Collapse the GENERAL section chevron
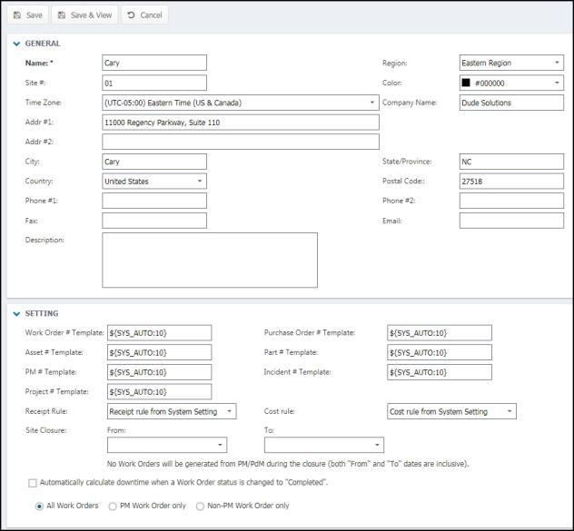Image resolution: width=574 pixels, height=531 pixels. coord(16,44)
